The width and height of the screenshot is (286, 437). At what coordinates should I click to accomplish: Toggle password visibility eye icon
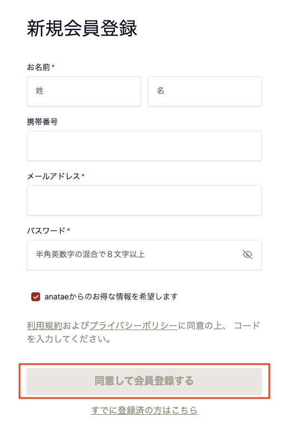coord(247,254)
